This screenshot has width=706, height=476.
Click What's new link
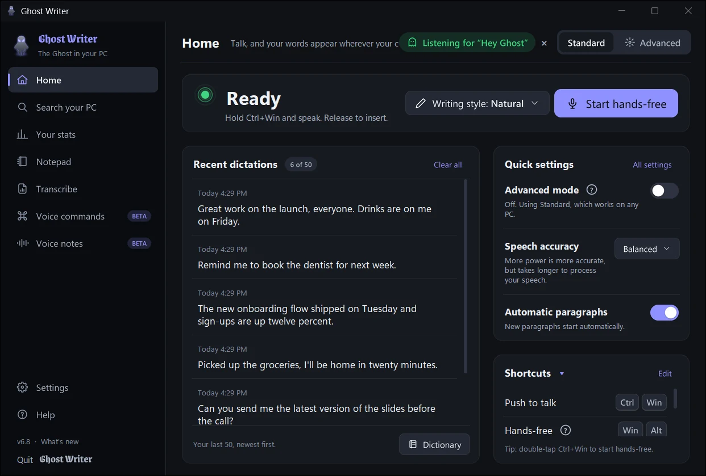tap(60, 441)
